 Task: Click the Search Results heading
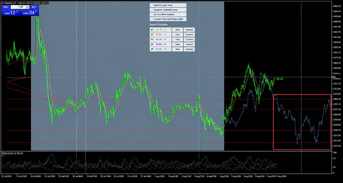tap(158, 25)
